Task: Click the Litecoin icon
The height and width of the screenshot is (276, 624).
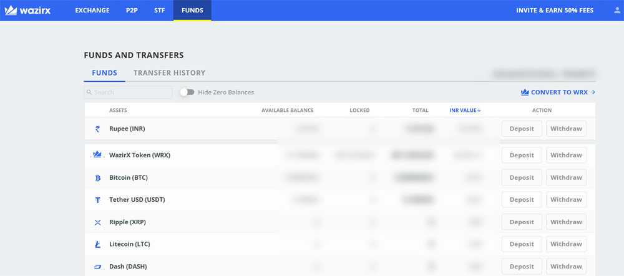Action: (x=97, y=245)
